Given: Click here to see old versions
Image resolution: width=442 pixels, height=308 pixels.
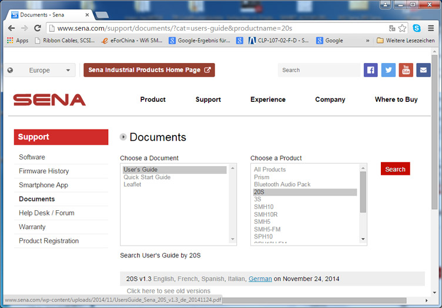Looking at the screenshot, I should pyautogui.click(x=168, y=291).
